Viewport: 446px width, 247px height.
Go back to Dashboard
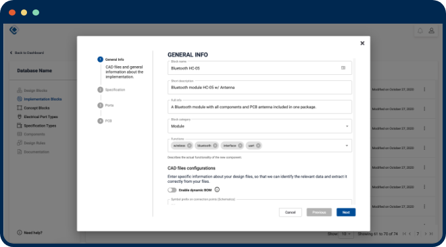27,53
